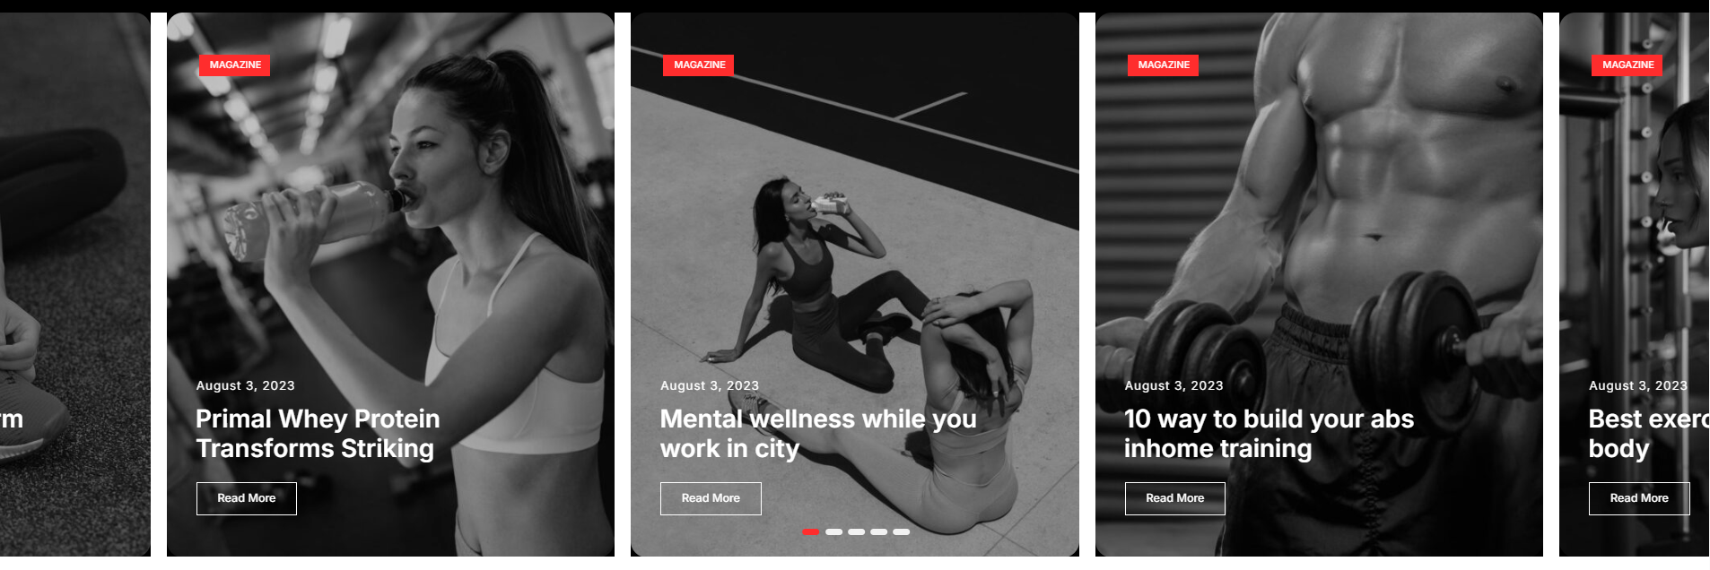Click Read More under Mental wellness article

coord(711,498)
